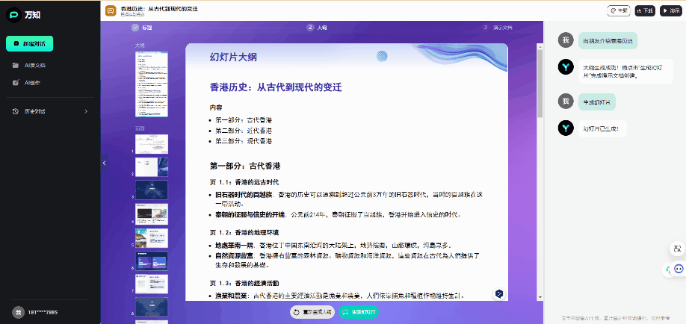Click the translate floating icon
Screen dimensions: 686x324
tap(676, 249)
